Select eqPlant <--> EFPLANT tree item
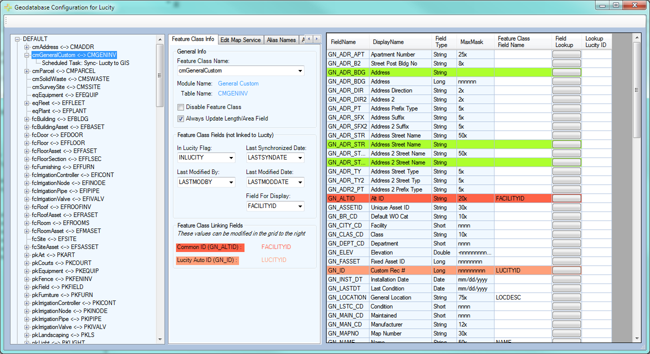The height and width of the screenshot is (354, 650). [x=59, y=111]
